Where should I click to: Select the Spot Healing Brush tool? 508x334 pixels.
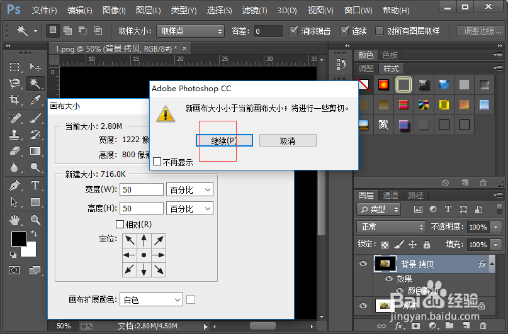point(14,118)
